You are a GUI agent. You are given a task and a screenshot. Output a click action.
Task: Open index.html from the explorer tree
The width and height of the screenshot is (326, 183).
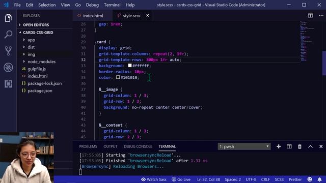point(37,76)
